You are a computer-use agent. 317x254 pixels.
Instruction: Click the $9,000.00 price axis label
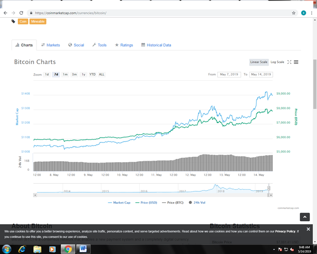click(x=283, y=94)
